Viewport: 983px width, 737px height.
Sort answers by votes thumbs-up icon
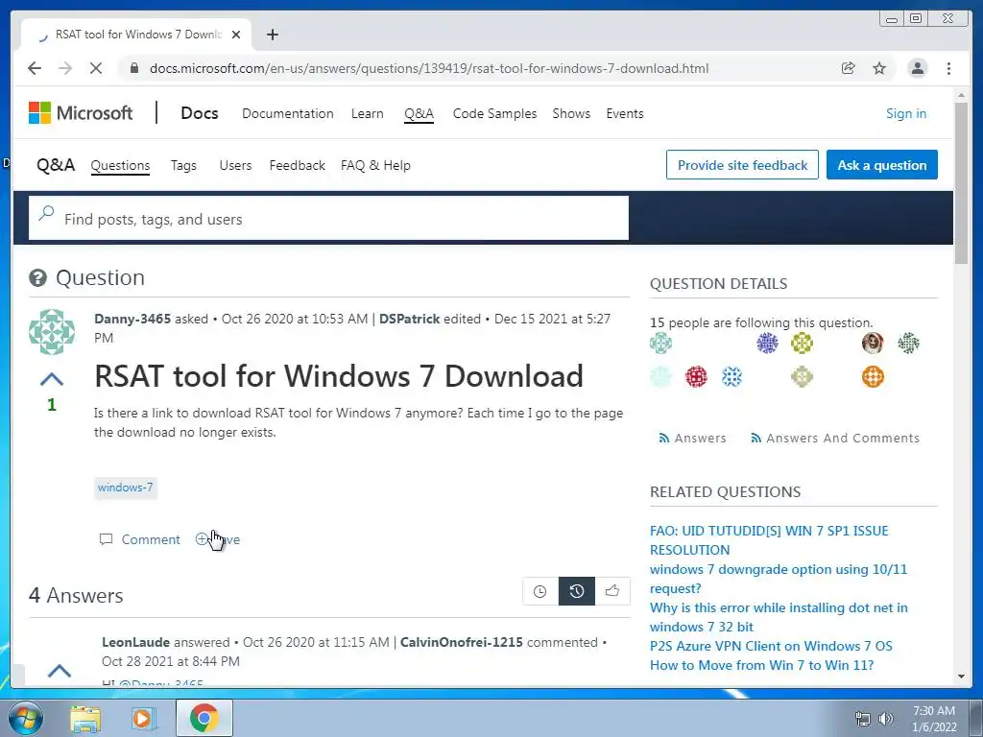(x=612, y=591)
